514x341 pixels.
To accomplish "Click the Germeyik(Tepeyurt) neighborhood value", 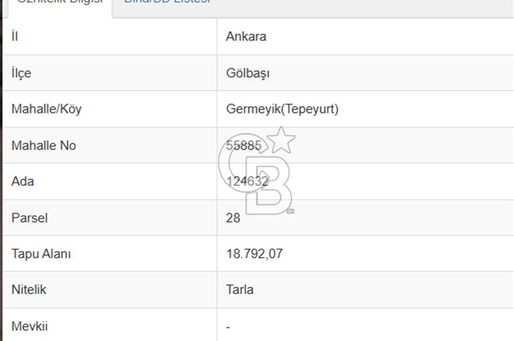I will [282, 109].
